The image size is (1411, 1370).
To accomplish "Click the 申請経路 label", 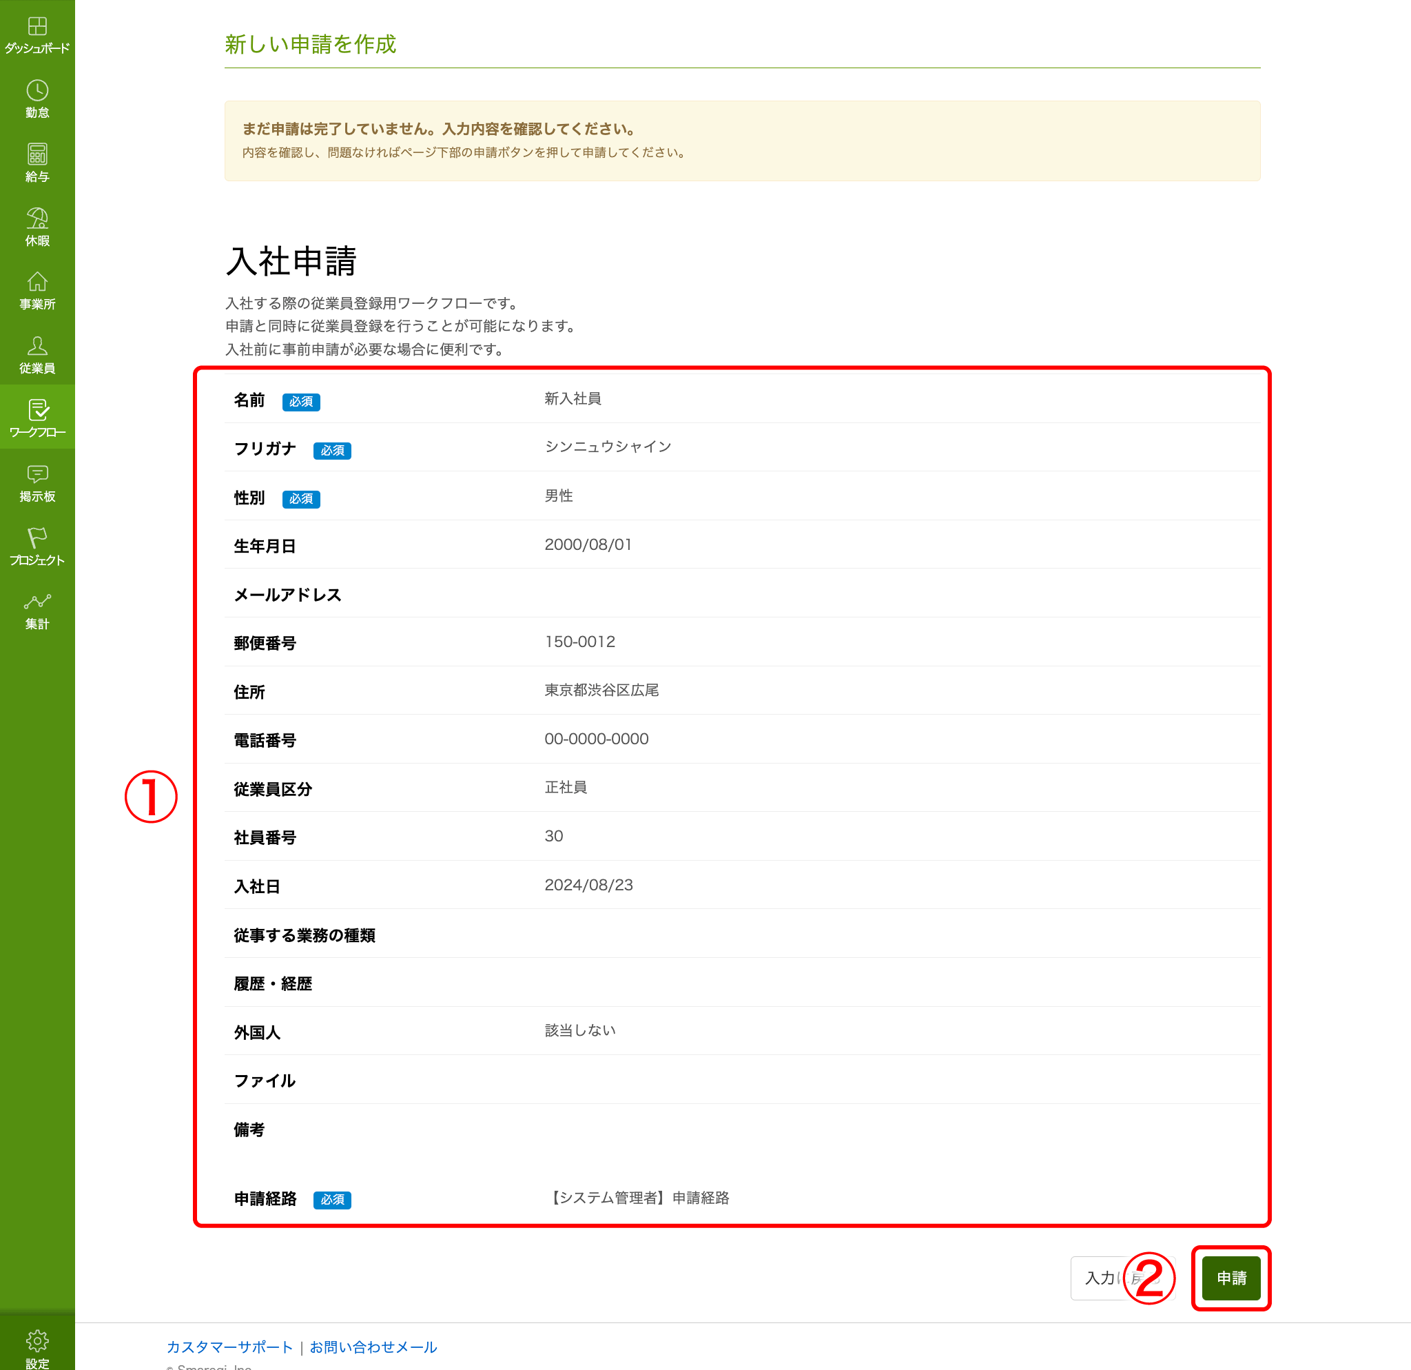I will (265, 1198).
